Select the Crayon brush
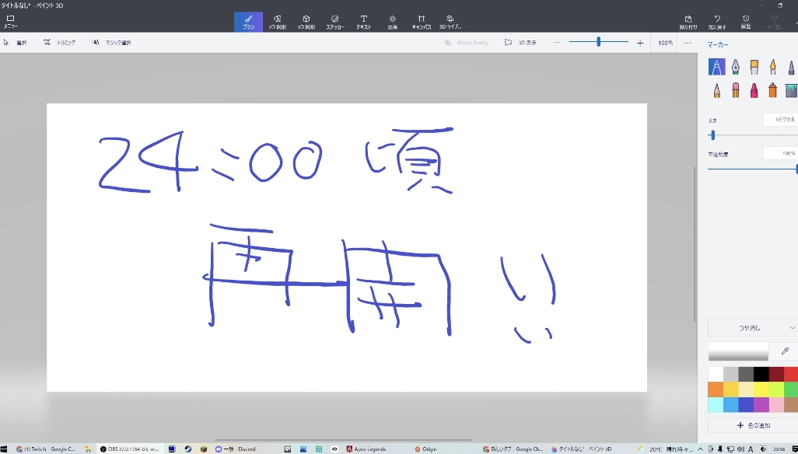This screenshot has height=454, width=798. pyautogui.click(x=754, y=90)
